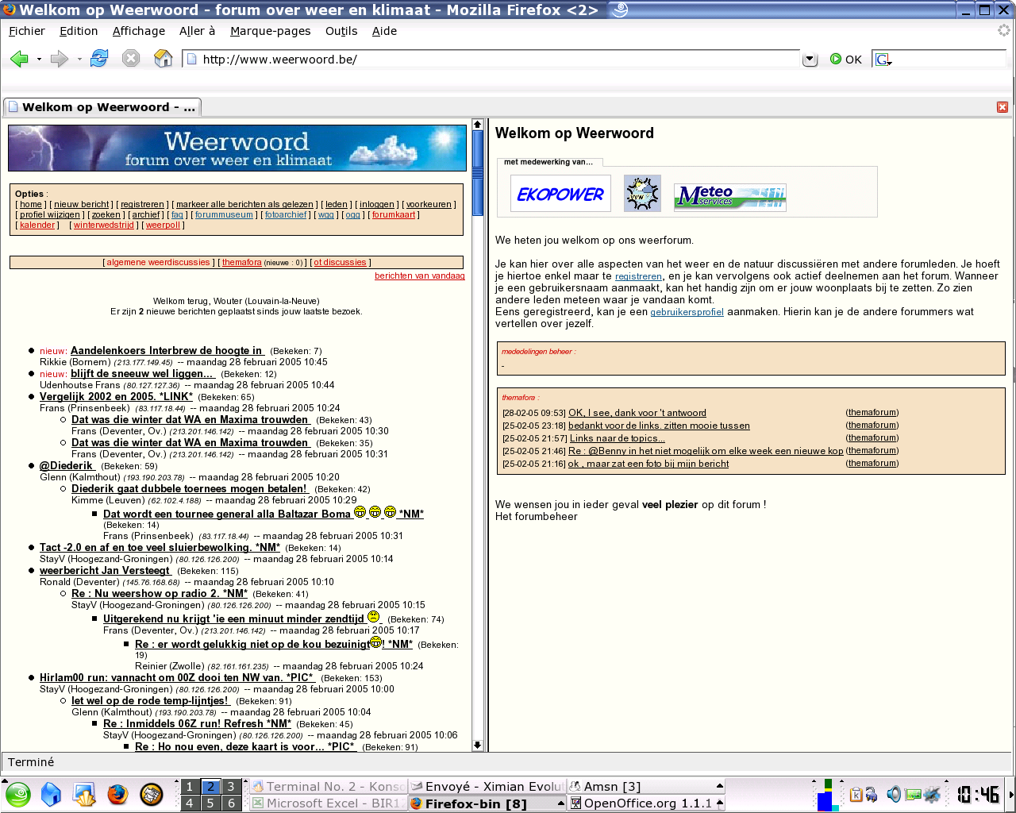Image resolution: width=1016 pixels, height=813 pixels.
Task: Open 'berichten van vandaag' link
Action: (420, 276)
